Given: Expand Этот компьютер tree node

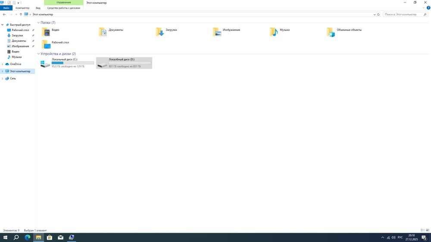Looking at the screenshot, I should (x=3, y=71).
